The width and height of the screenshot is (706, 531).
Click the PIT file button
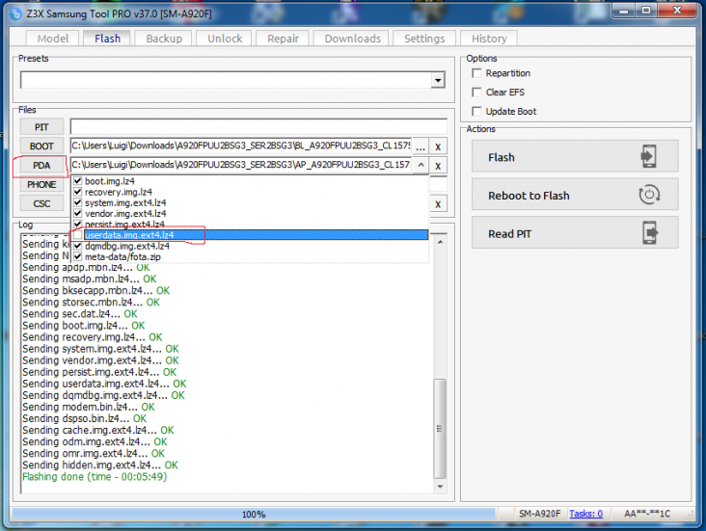(41, 127)
